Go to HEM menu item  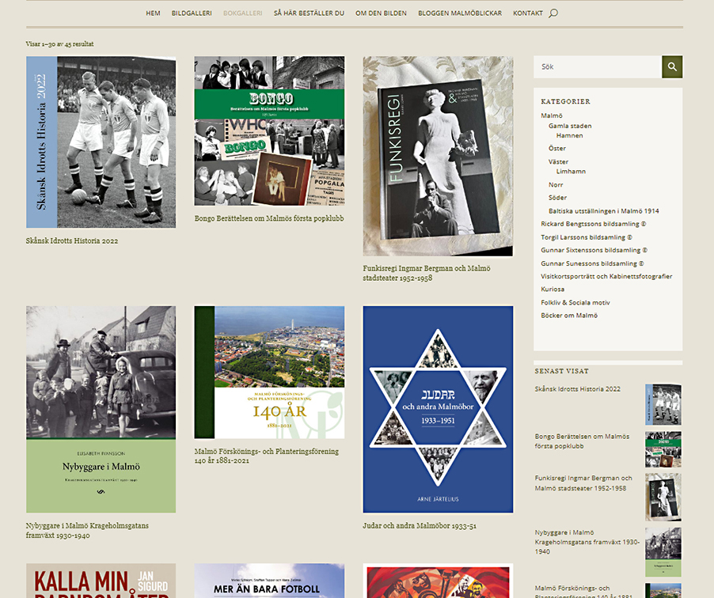click(x=153, y=13)
